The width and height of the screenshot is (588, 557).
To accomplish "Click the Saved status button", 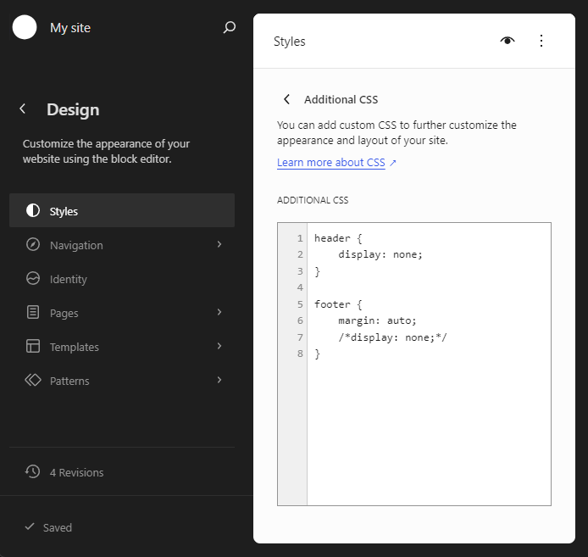I will coord(48,527).
